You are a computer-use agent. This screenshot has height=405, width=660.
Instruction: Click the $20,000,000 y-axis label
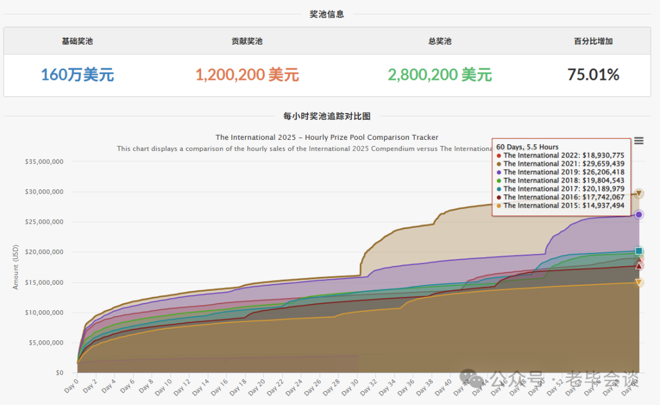click(x=44, y=252)
